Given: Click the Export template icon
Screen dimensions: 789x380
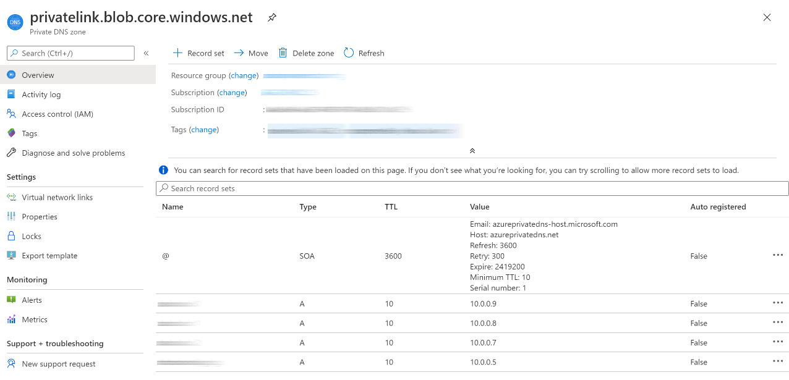Looking at the screenshot, I should 11,255.
